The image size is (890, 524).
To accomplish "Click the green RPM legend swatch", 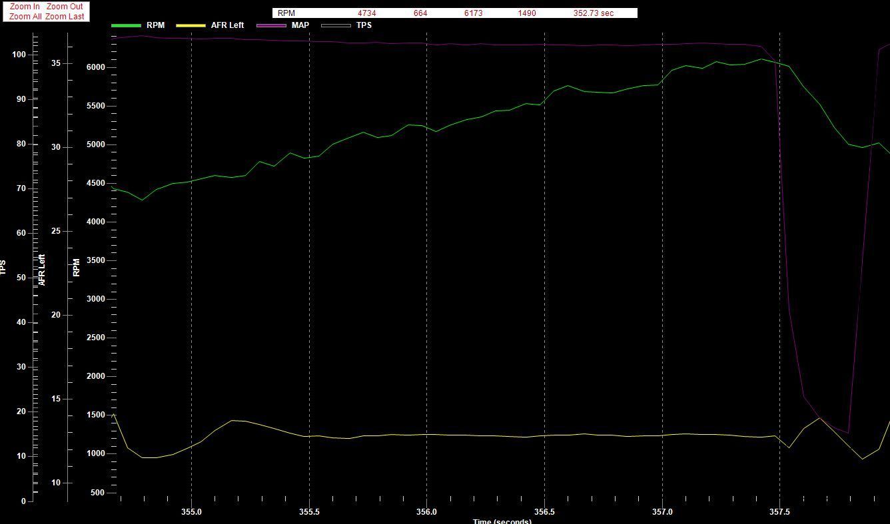I will [126, 25].
